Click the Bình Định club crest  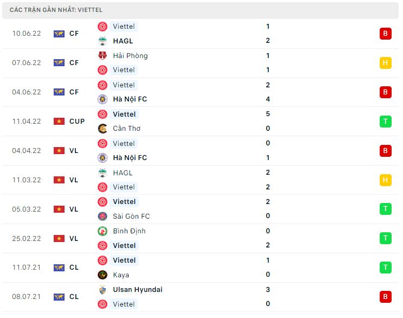tap(103, 231)
